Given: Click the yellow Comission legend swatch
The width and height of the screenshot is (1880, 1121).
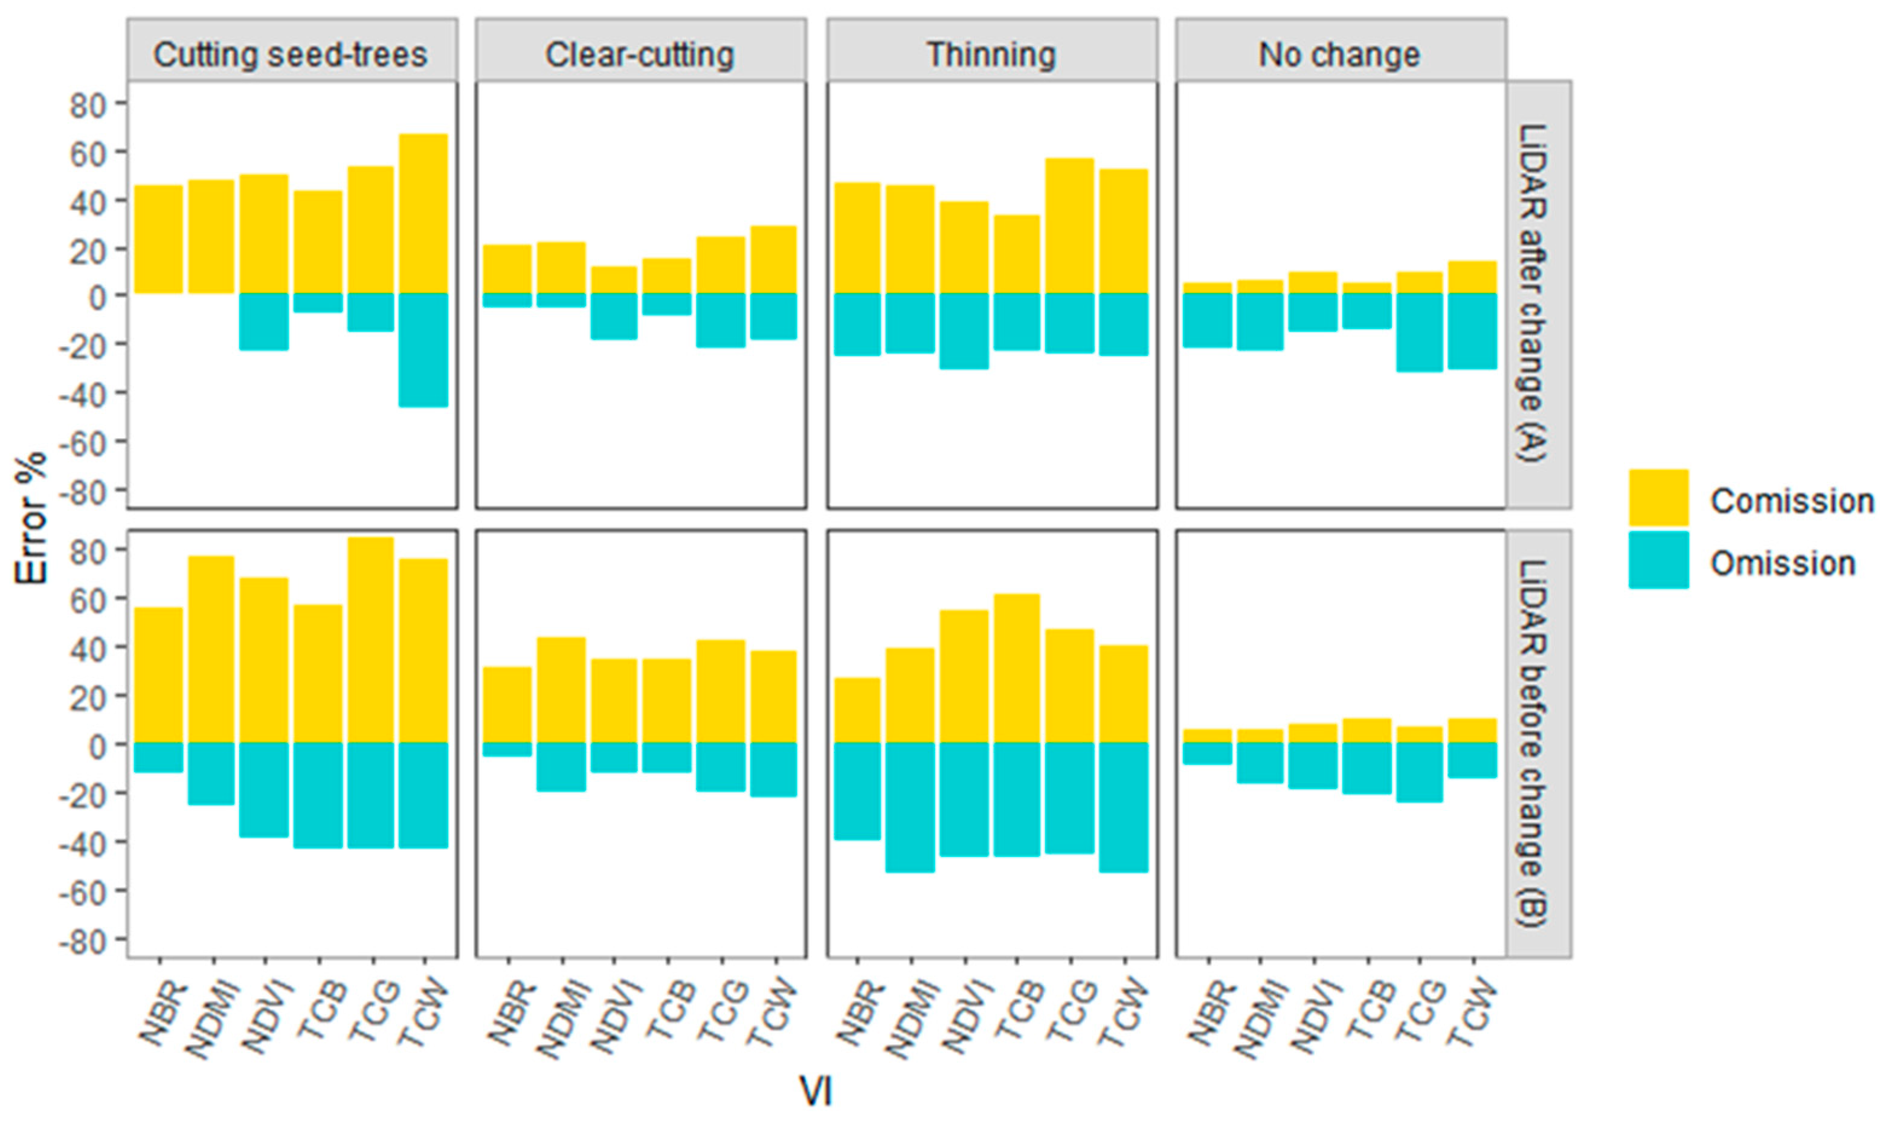Looking at the screenshot, I should coord(1658,497).
